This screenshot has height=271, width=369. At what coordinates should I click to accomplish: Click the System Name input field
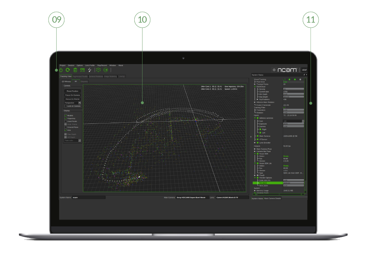(x=88, y=198)
